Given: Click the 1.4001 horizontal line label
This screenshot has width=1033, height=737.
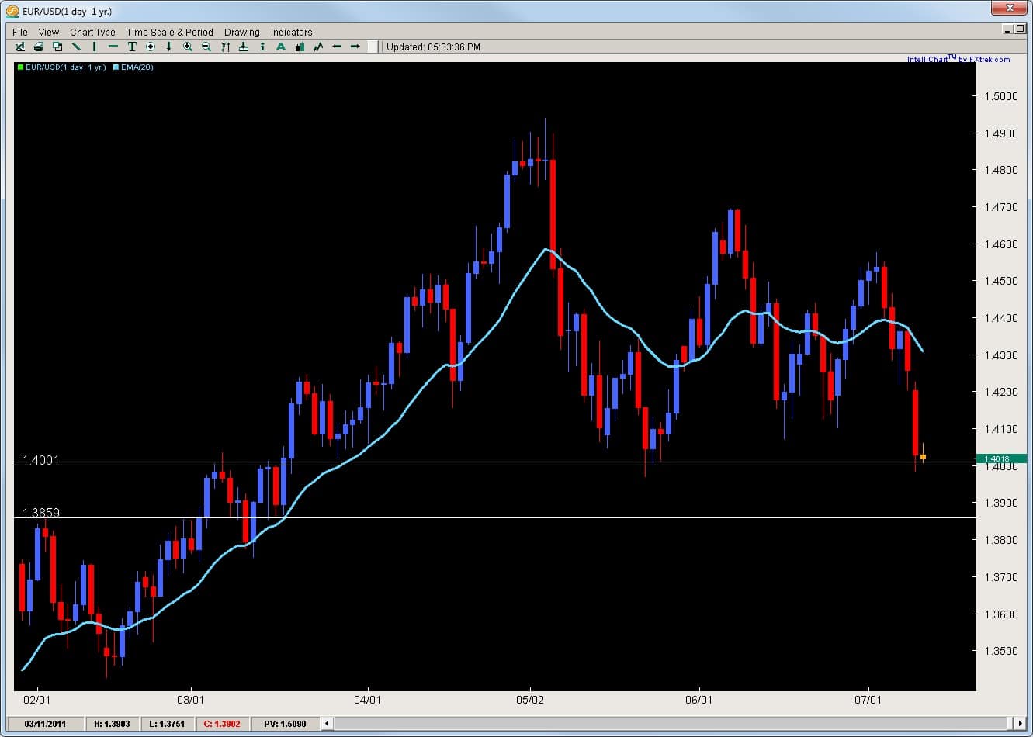Looking at the screenshot, I should 40,460.
